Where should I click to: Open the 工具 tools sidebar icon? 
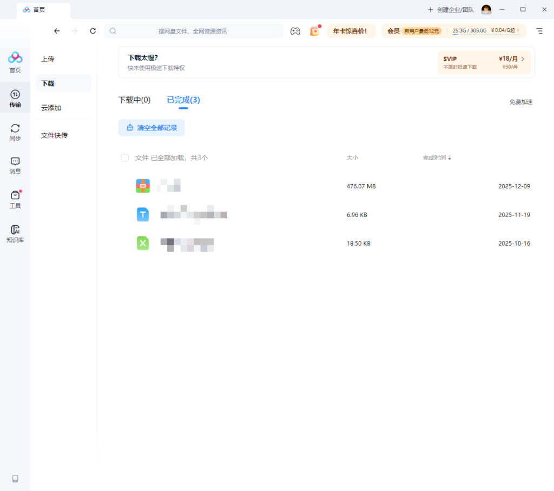point(15,199)
